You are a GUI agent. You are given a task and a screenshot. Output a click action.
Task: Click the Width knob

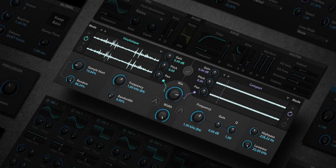click(x=162, y=115)
